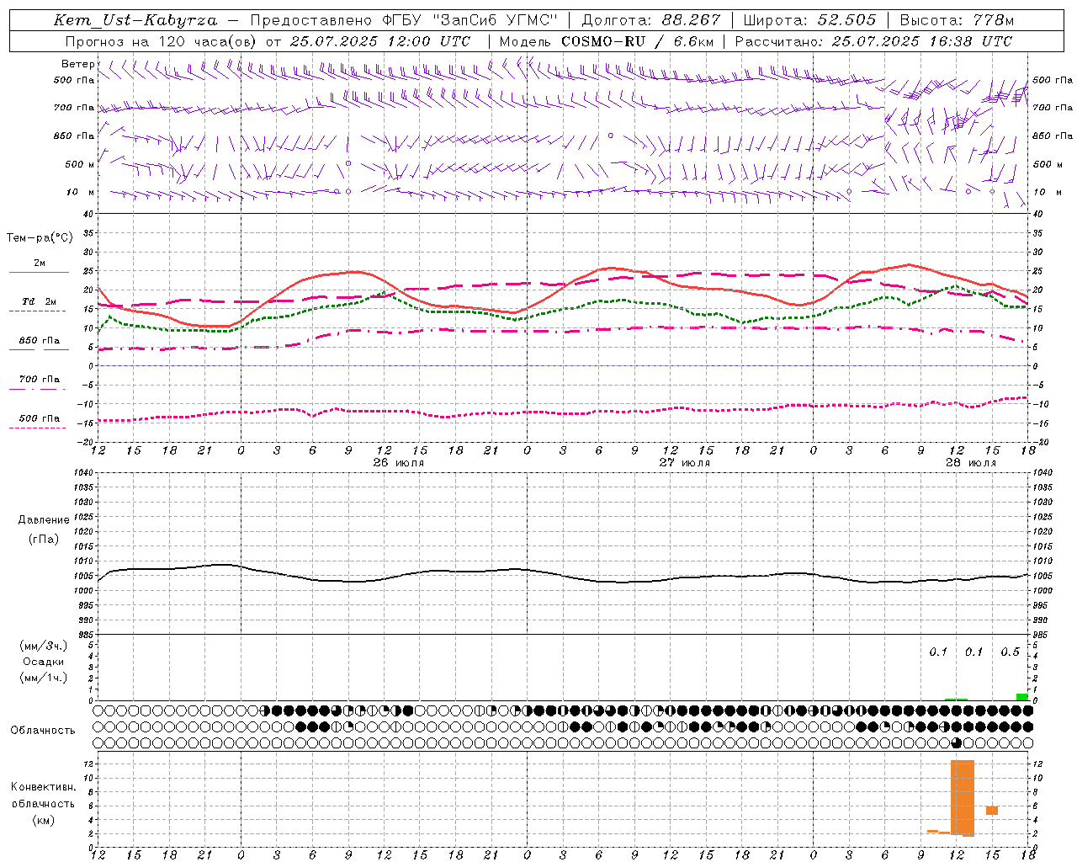Click the Конвективн. облачность label
The height and width of the screenshot is (862, 1077).
pyautogui.click(x=43, y=795)
